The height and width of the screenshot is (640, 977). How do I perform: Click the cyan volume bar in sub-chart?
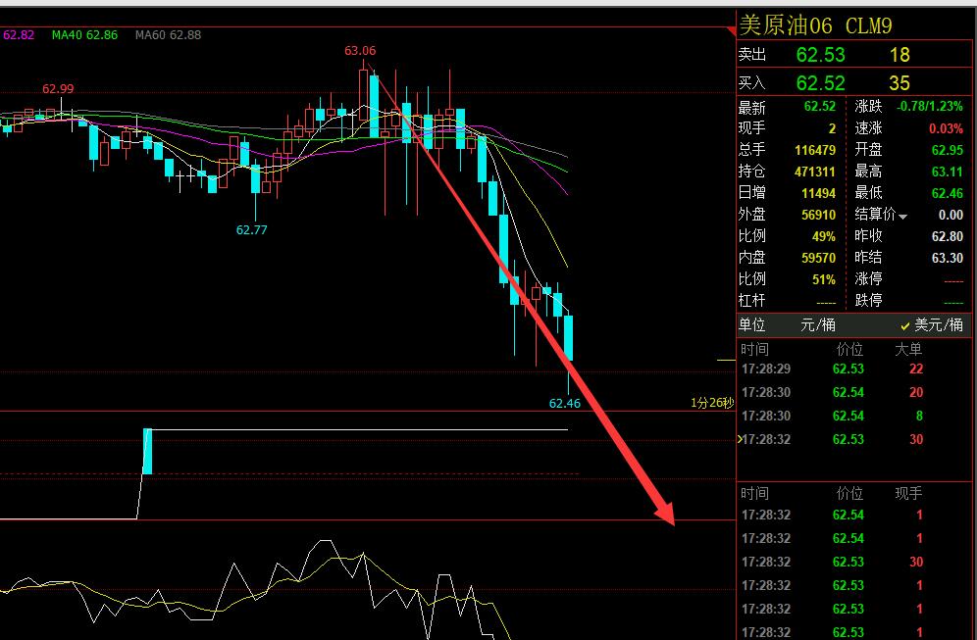(x=147, y=451)
